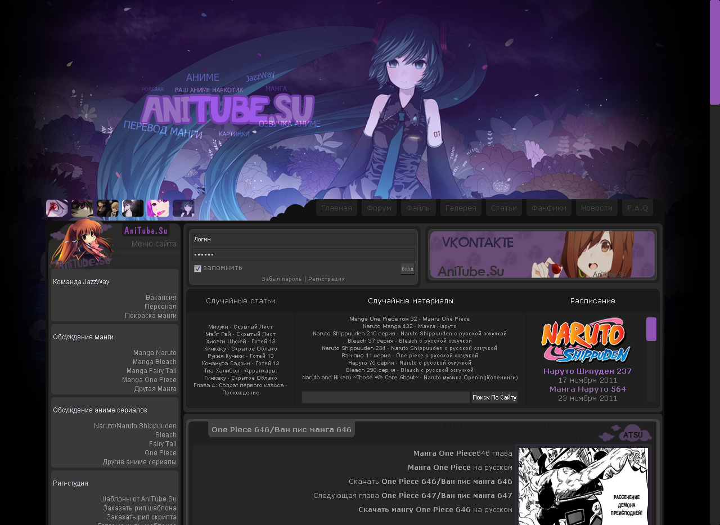Open the Manga Naruto sidebar link
This screenshot has width=720, height=525.
155,353
